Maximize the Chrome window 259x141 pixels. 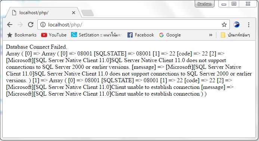click(234, 4)
